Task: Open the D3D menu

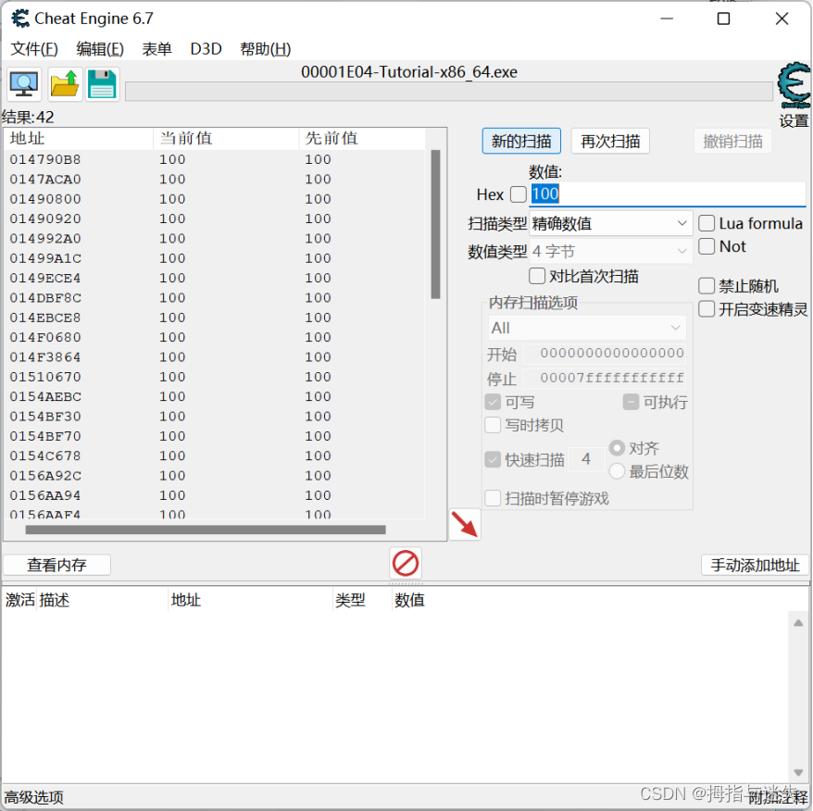Action: (x=206, y=49)
